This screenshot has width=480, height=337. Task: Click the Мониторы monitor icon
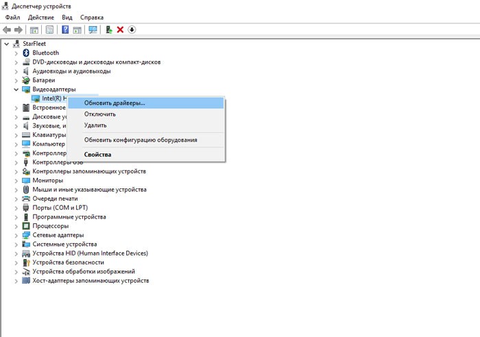(26, 180)
